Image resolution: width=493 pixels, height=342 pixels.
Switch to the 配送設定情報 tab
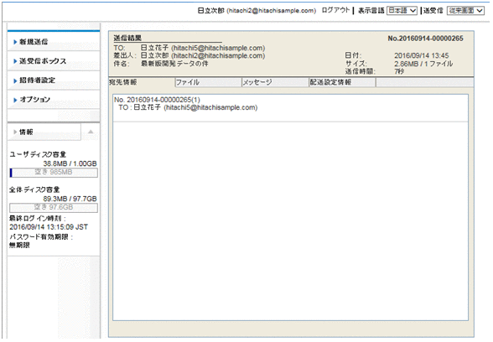(342, 82)
